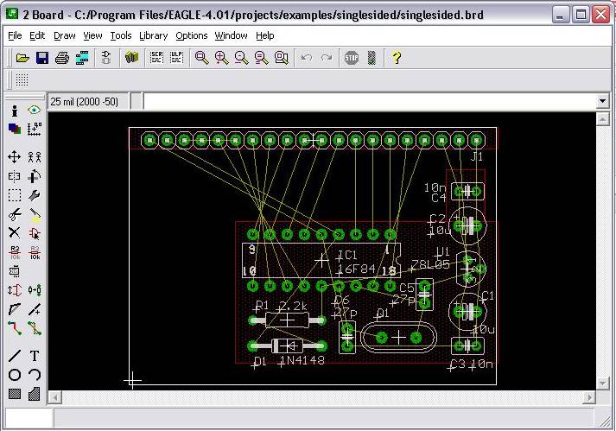Select the Group selection tool
The height and width of the screenshot is (431, 616).
(x=15, y=195)
